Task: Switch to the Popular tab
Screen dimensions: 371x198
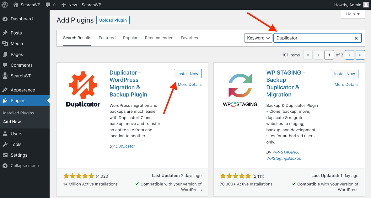Action: [130, 38]
